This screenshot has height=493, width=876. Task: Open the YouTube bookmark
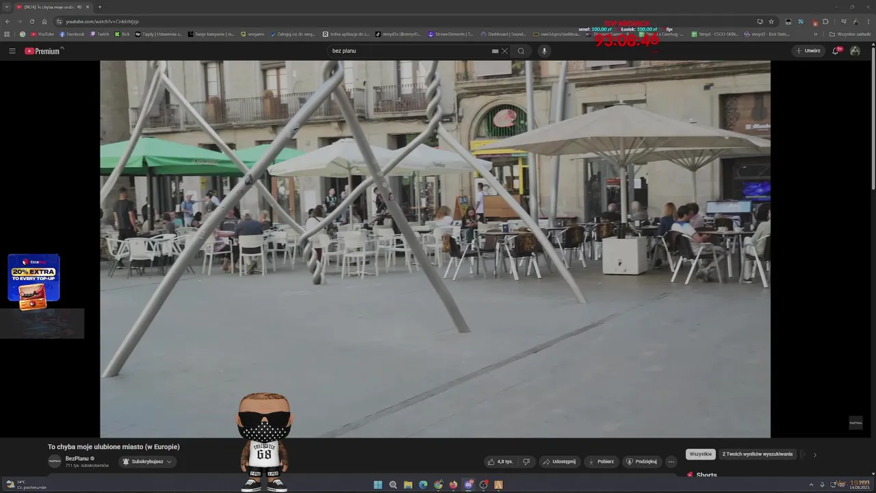[42, 34]
